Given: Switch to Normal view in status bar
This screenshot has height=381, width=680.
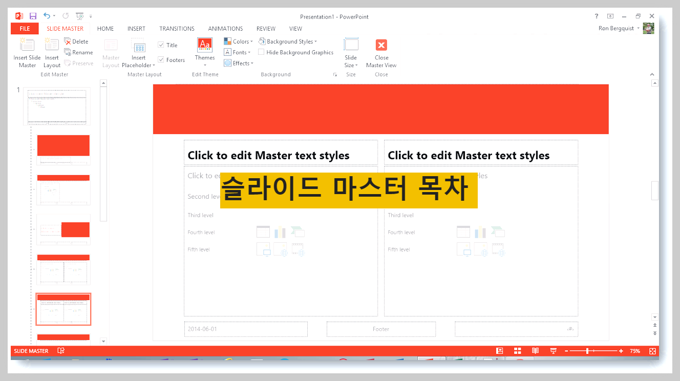Looking at the screenshot, I should 500,351.
